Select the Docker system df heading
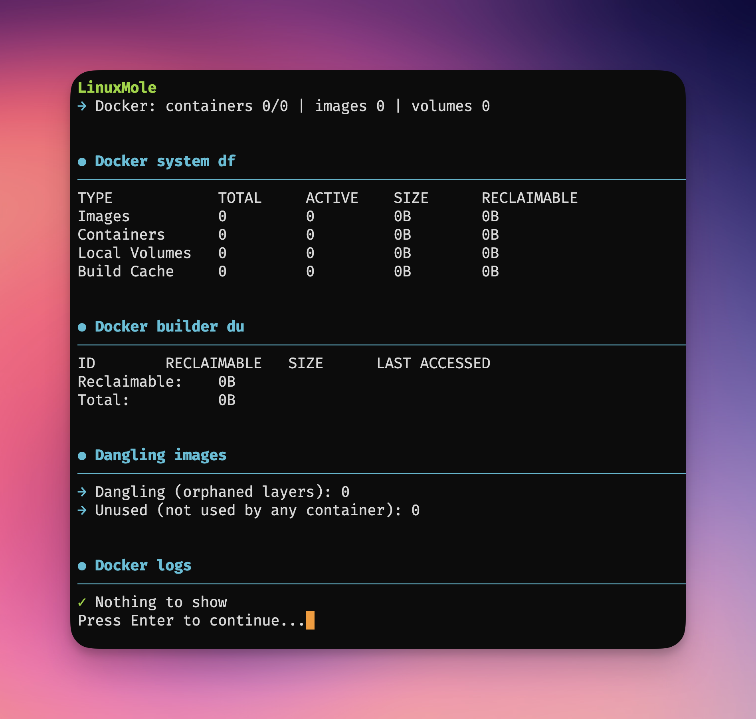Screen dimensions: 756x719 click(x=165, y=161)
